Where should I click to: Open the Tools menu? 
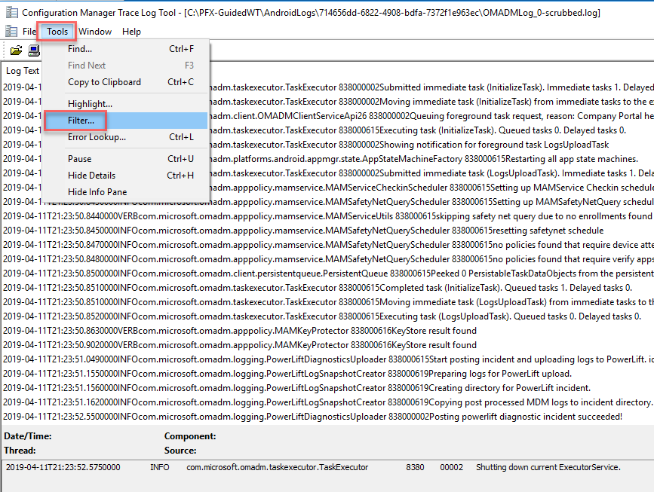(x=57, y=31)
